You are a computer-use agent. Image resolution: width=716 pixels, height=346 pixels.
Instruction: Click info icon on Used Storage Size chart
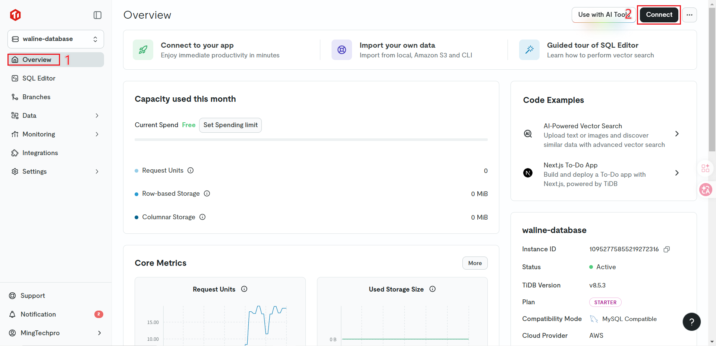click(433, 289)
